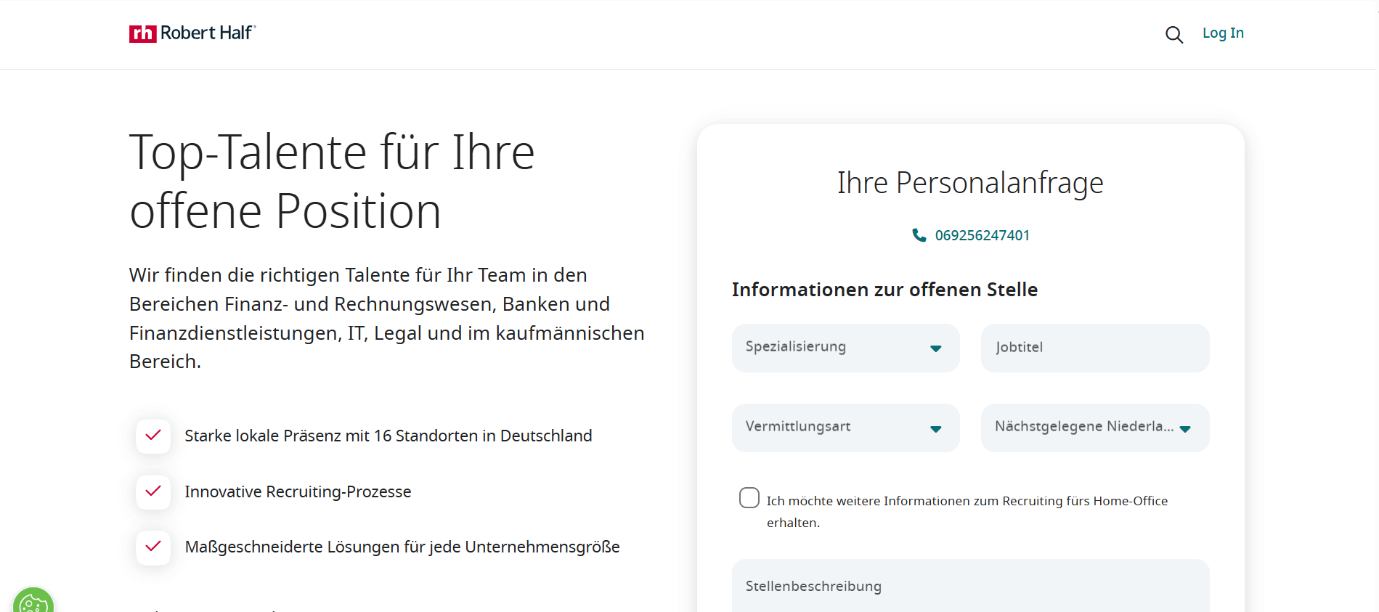The height and width of the screenshot is (612, 1379).
Task: Click the Informationen zur offenen Stelle heading
Action: coord(884,290)
